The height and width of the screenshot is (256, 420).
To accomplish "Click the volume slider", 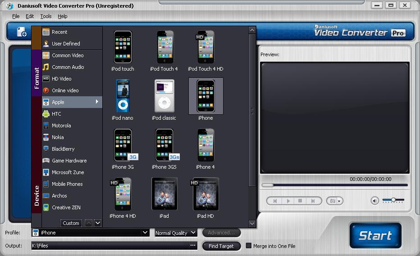I will [x=393, y=200].
